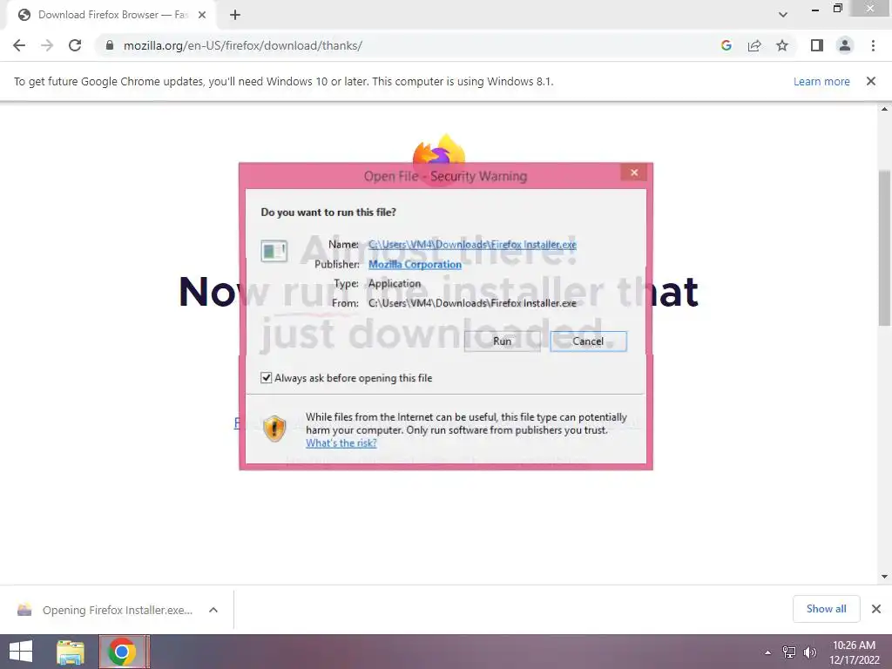Open the Chrome three-dot menu
This screenshot has width=892, height=669.
tap(873, 45)
